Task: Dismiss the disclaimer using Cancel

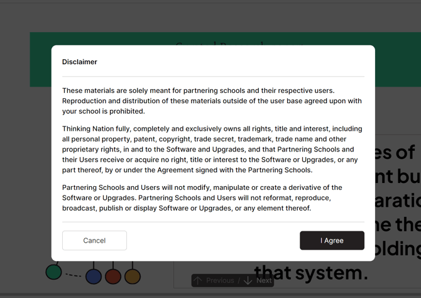Action: point(94,241)
